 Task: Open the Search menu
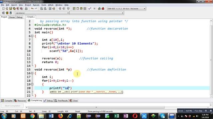point(14,5)
